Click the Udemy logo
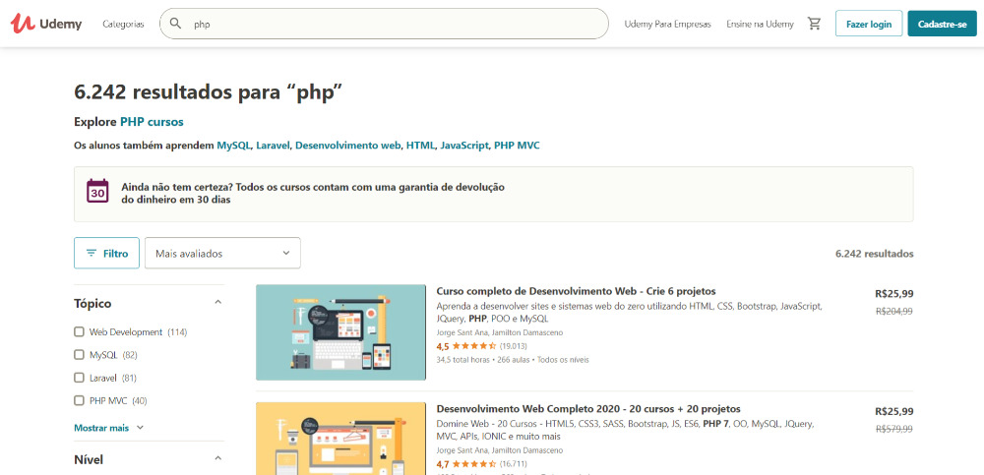Viewport: 984px width, 475px height. tap(46, 24)
